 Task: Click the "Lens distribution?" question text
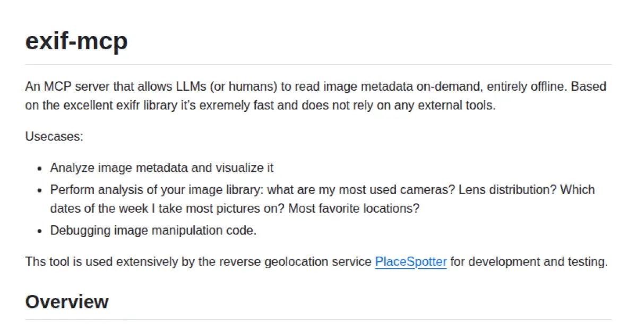507,190
